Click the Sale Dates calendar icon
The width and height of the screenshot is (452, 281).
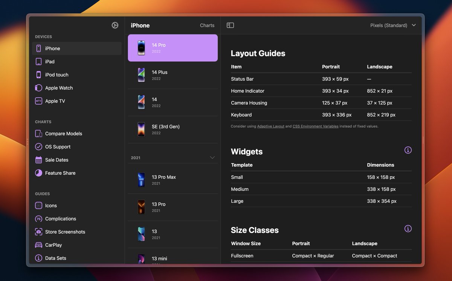click(38, 160)
